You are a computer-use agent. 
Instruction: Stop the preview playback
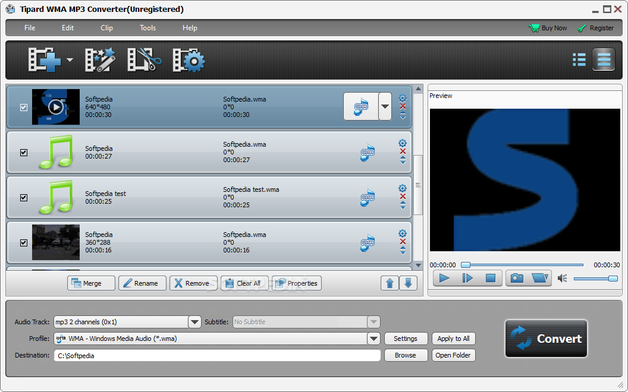click(491, 278)
